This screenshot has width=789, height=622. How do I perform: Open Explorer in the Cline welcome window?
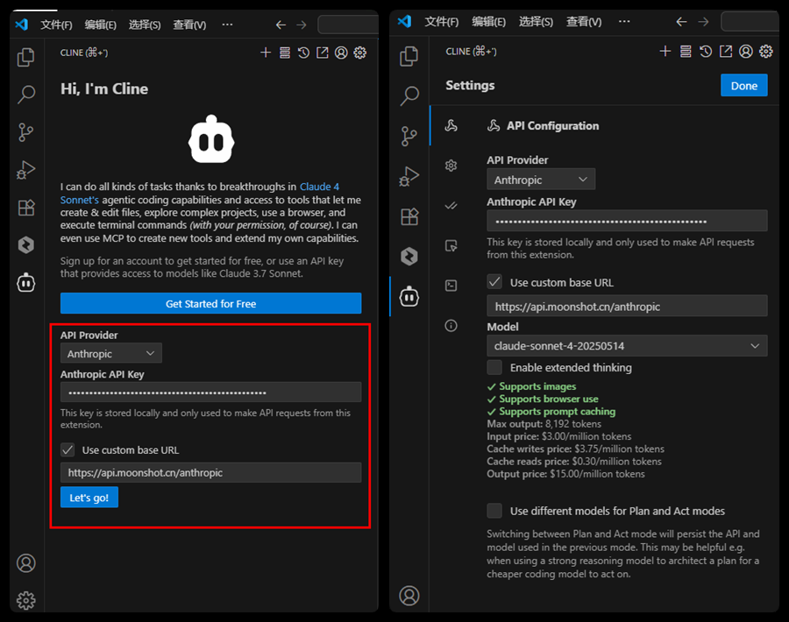coord(25,57)
